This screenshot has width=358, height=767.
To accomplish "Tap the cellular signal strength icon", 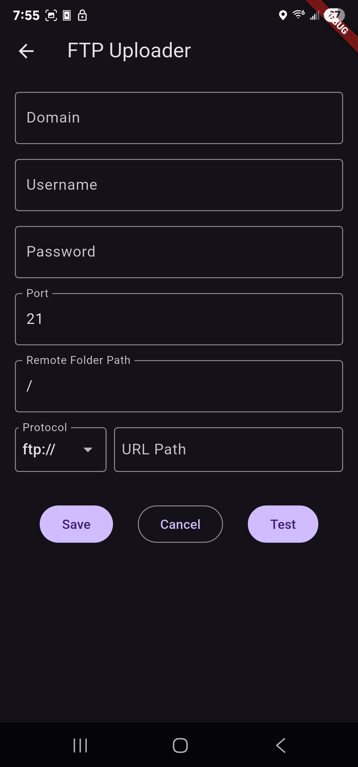I will [x=315, y=15].
